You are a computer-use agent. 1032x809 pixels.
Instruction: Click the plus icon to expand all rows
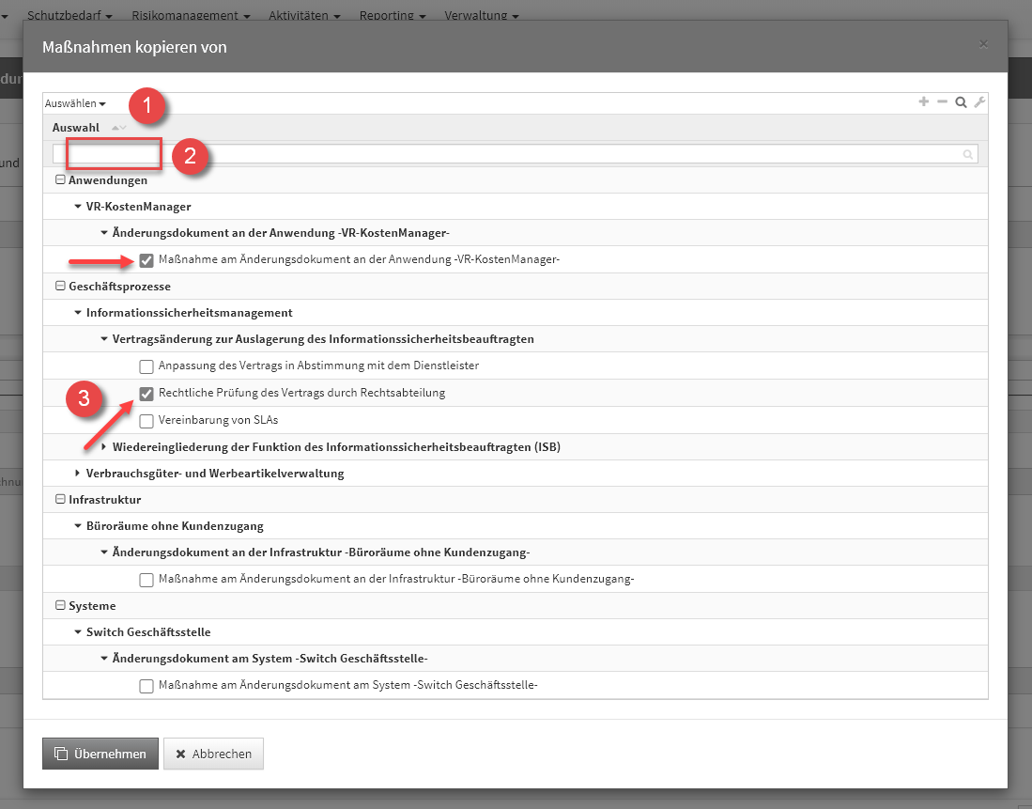tap(924, 102)
